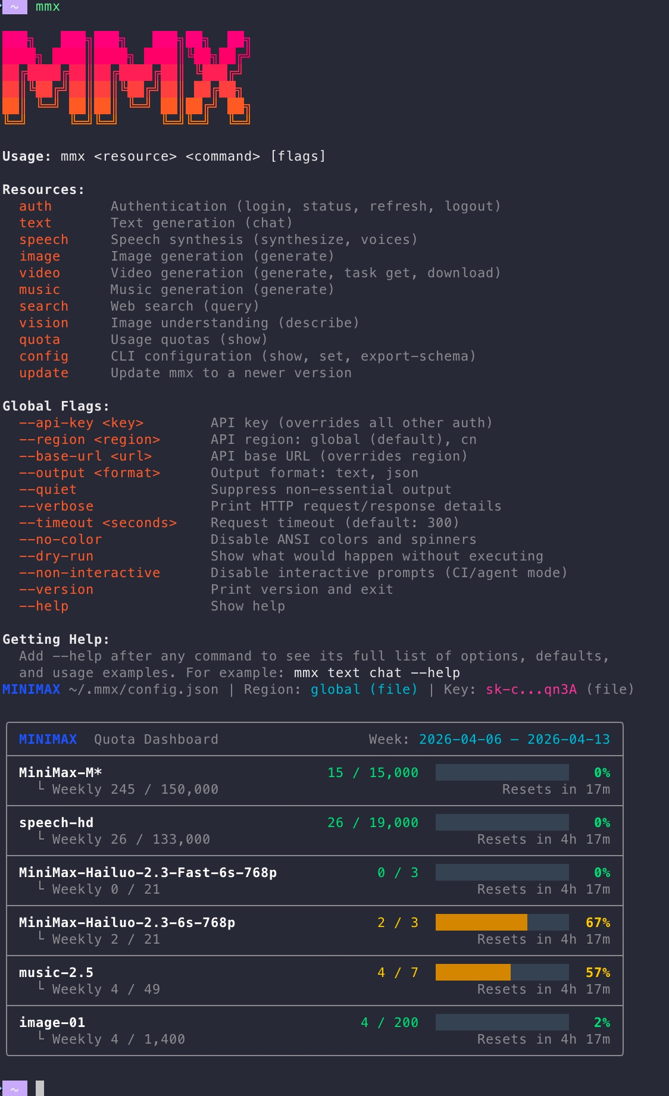Click the week date range 2026-04-06 – 2026-04-13
Screen dimensions: 669x1096
click(514, 739)
